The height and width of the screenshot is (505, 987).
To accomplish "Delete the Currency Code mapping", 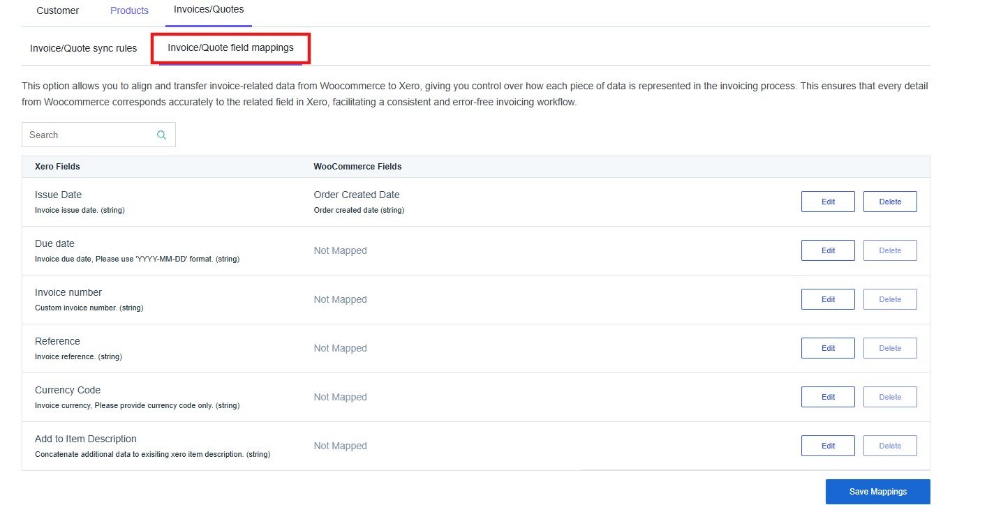I will [x=890, y=397].
